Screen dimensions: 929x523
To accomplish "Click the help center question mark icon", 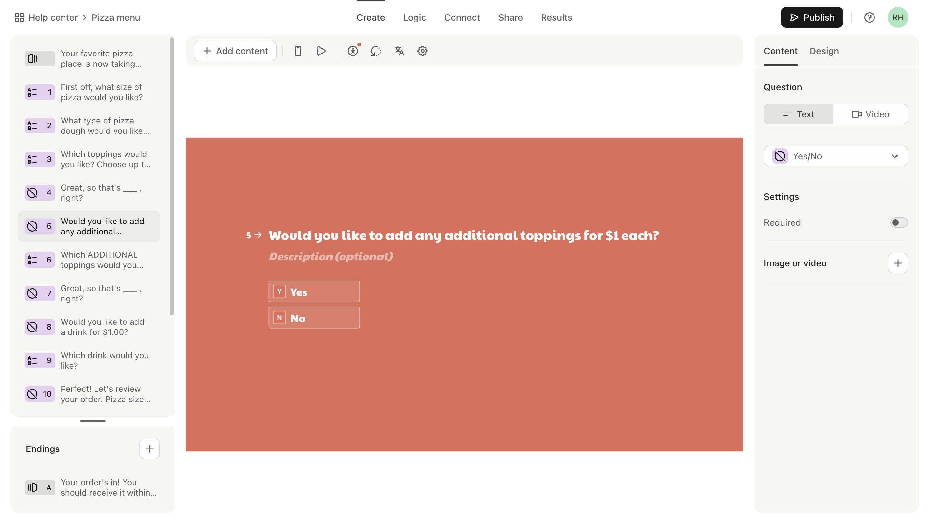I will (x=870, y=17).
